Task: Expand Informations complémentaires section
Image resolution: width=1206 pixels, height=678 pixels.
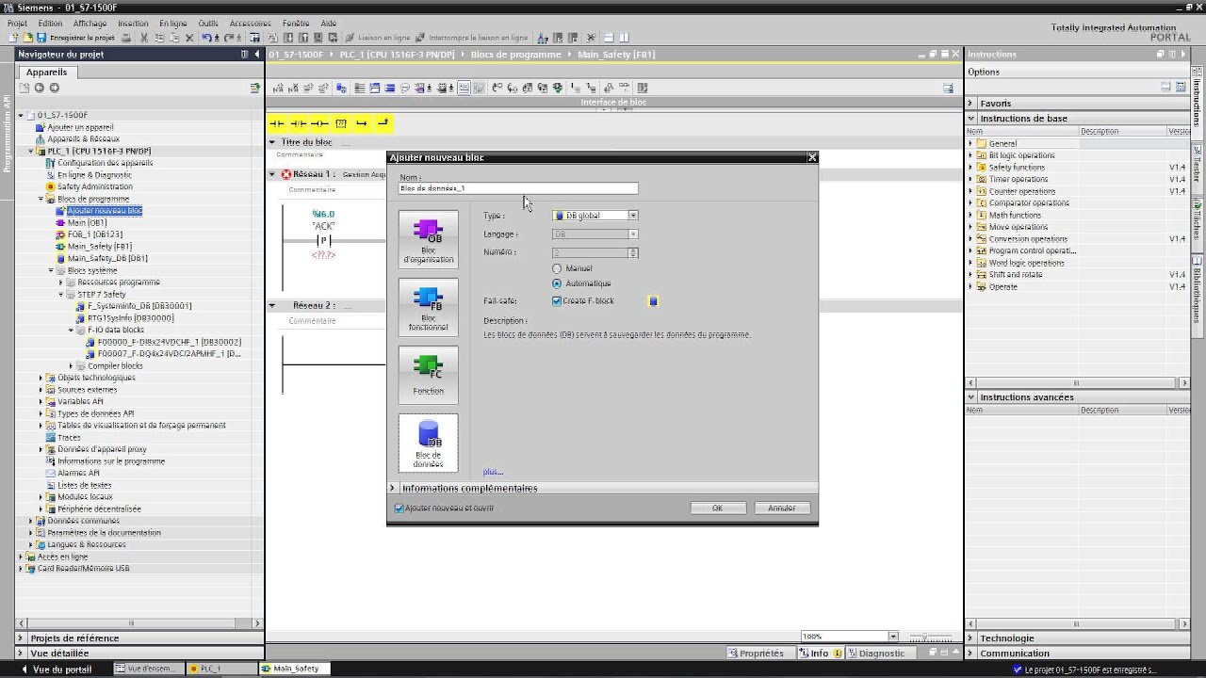Action: click(x=393, y=488)
